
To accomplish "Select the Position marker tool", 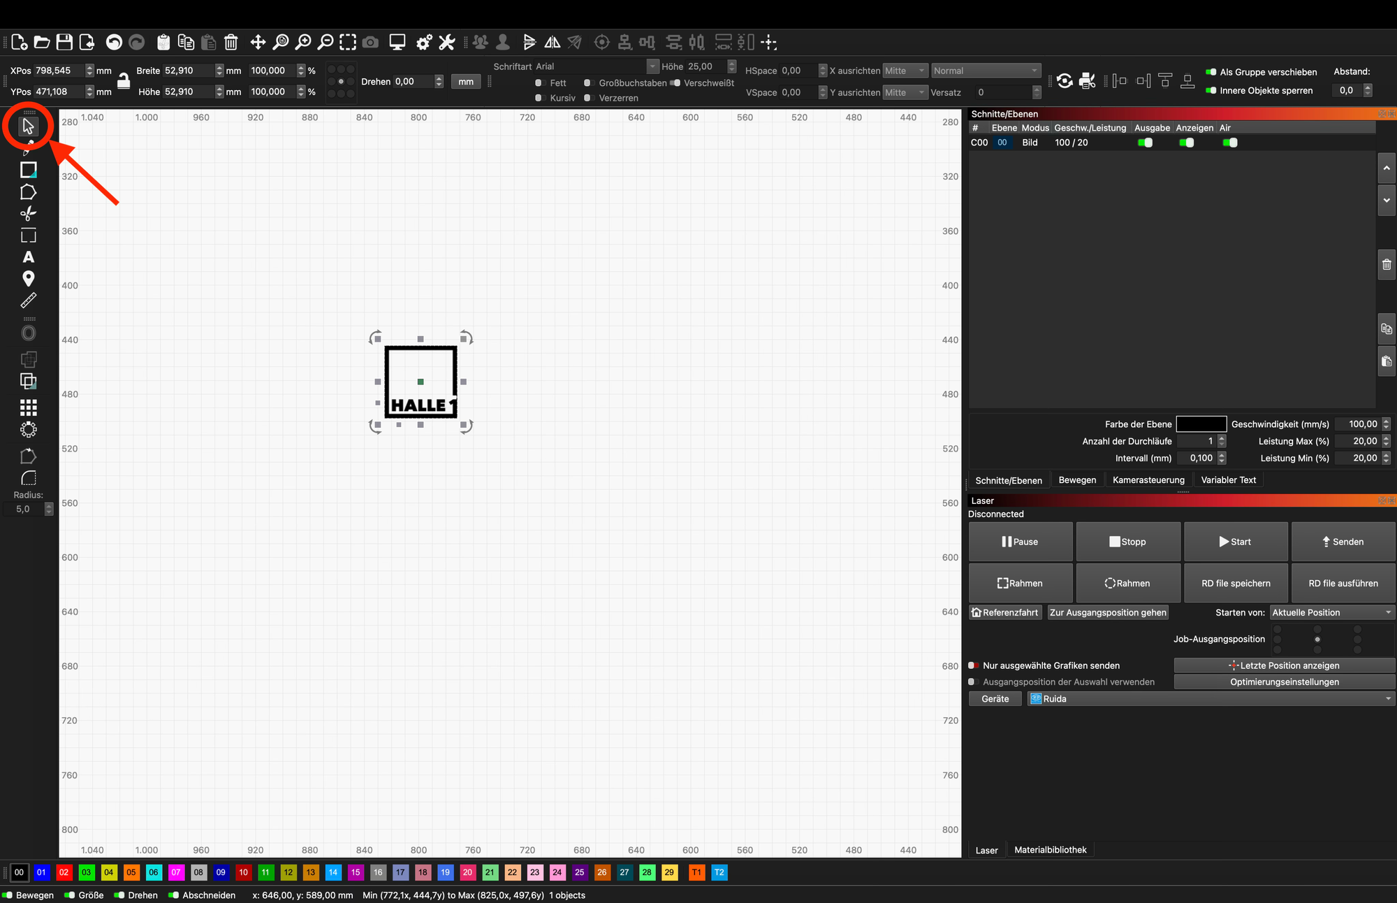I will (28, 279).
